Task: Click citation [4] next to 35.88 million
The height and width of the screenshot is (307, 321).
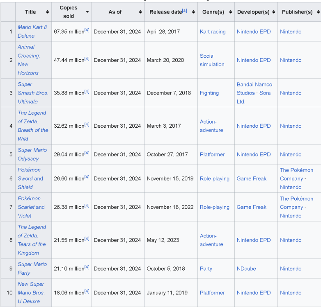Action: (x=87, y=91)
